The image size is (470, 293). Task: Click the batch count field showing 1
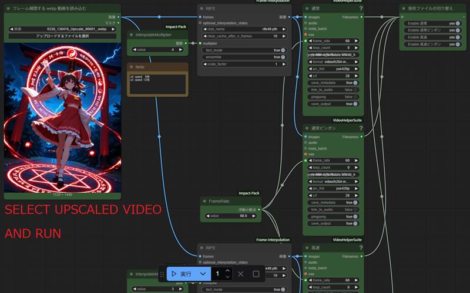pyautogui.click(x=217, y=274)
